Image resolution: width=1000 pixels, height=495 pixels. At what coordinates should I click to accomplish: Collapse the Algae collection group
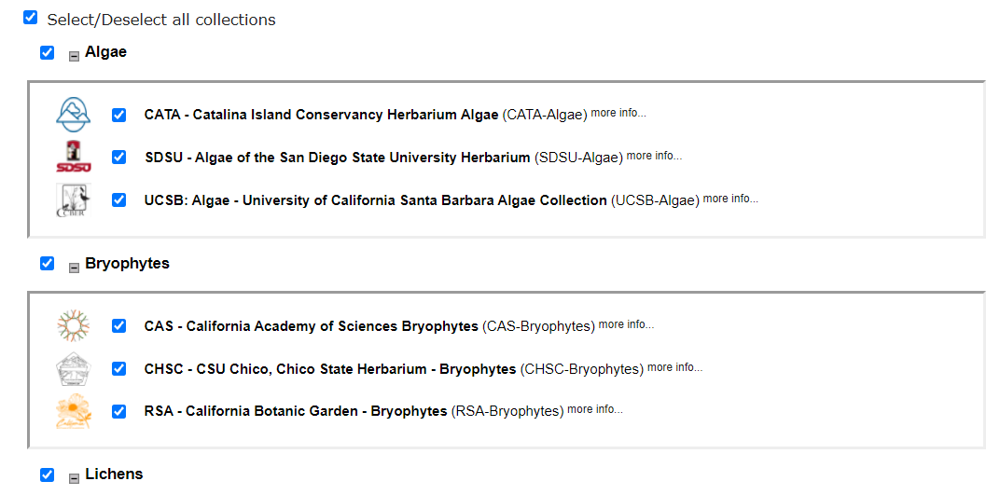[x=74, y=56]
